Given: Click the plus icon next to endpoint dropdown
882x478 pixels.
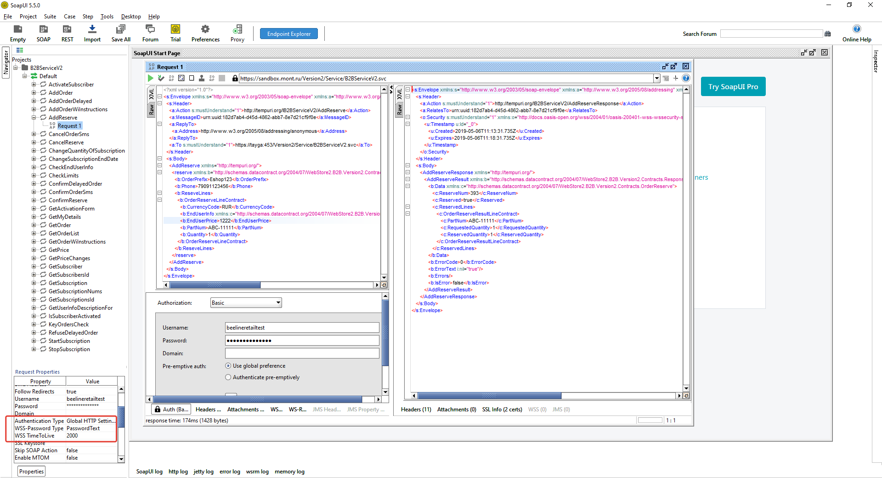Looking at the screenshot, I should pyautogui.click(x=676, y=78).
